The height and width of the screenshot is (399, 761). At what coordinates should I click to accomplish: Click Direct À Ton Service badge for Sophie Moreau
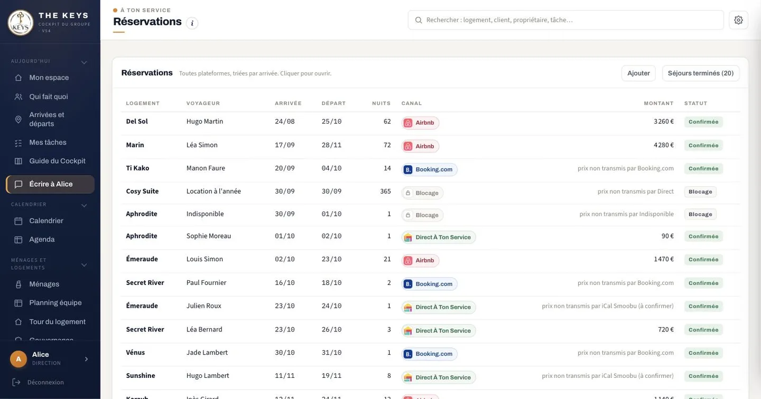[439, 237]
